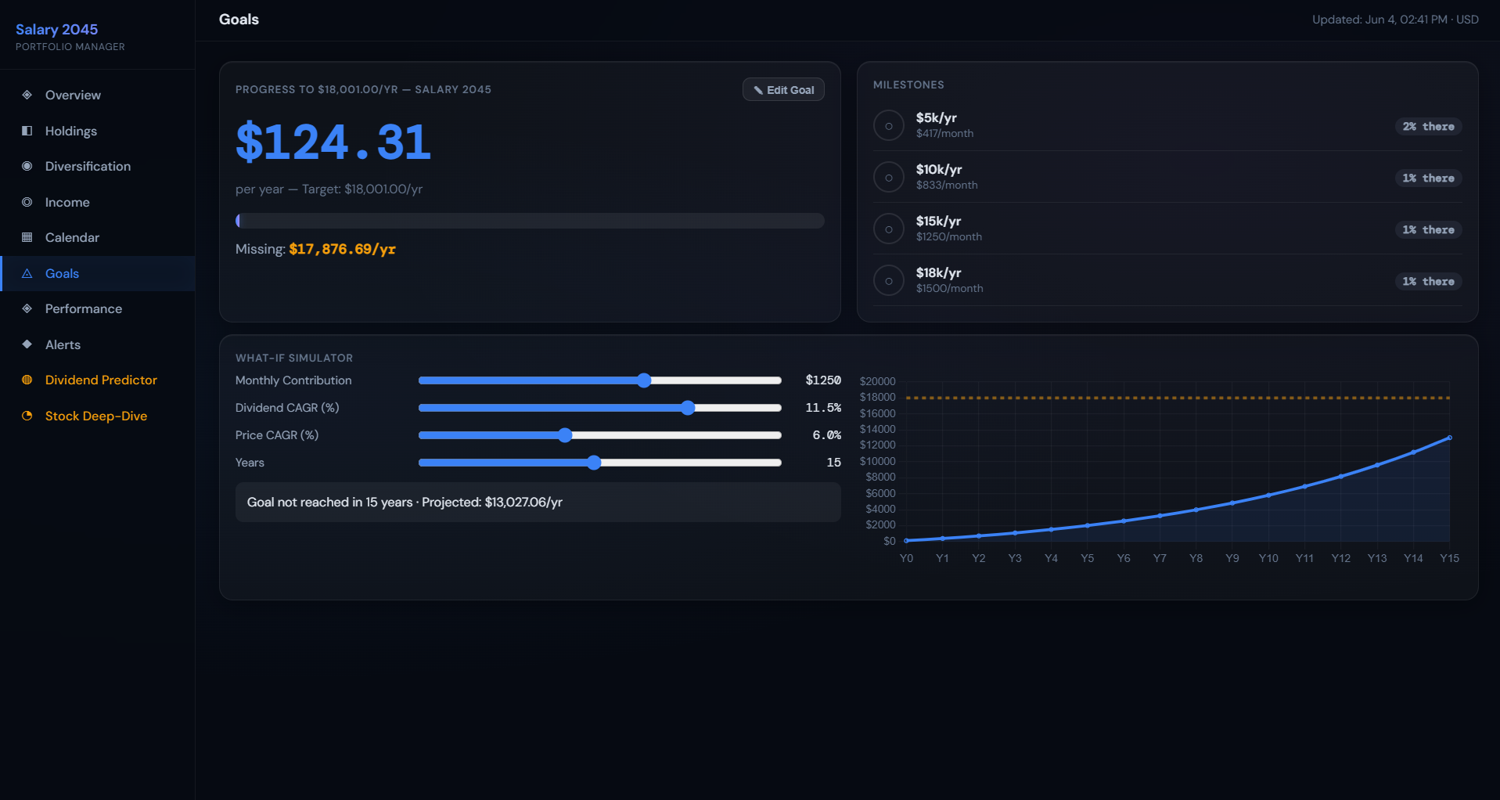This screenshot has height=800, width=1500.
Task: Toggle the $10k/yr milestone circle
Action: pyautogui.click(x=889, y=177)
